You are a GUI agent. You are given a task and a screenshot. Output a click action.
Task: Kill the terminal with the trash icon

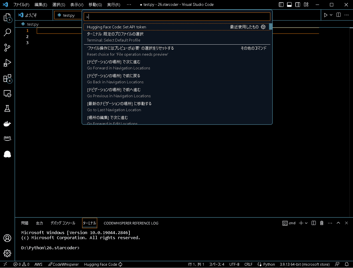click(x=322, y=223)
